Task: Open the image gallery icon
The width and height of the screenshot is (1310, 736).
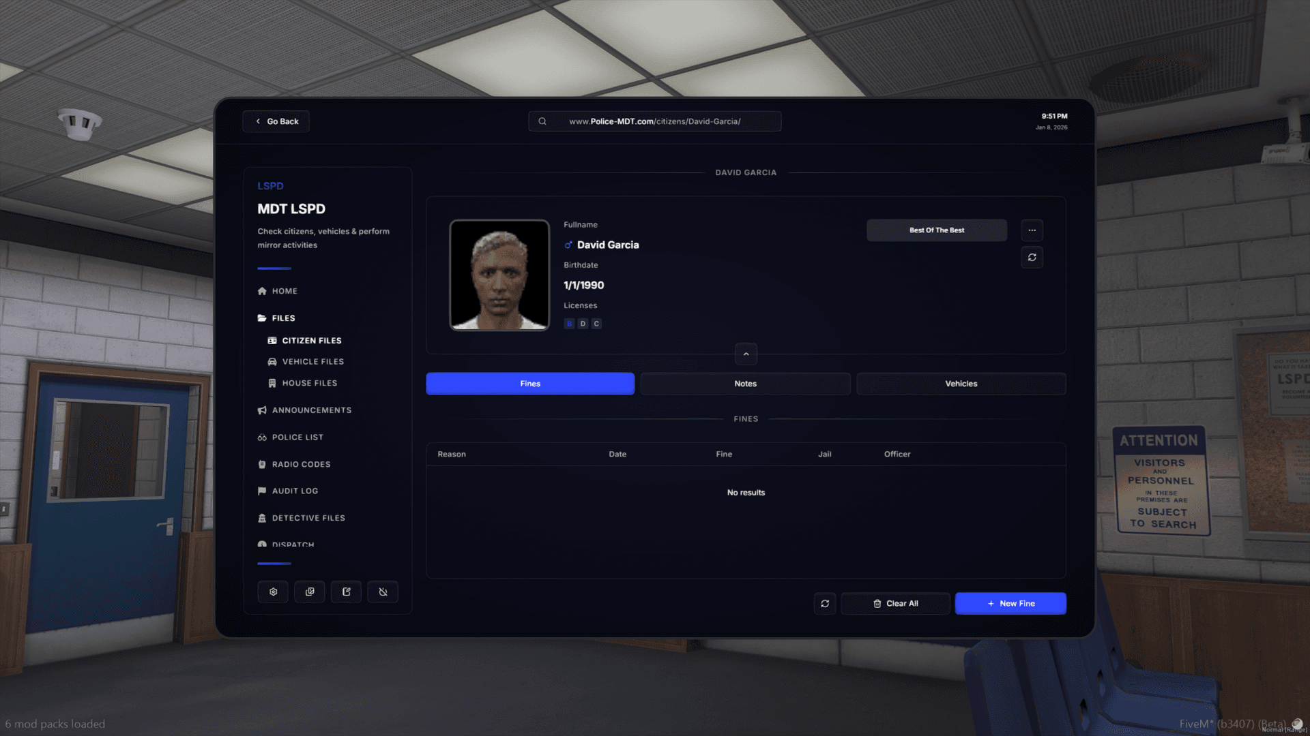Action: coord(310,592)
